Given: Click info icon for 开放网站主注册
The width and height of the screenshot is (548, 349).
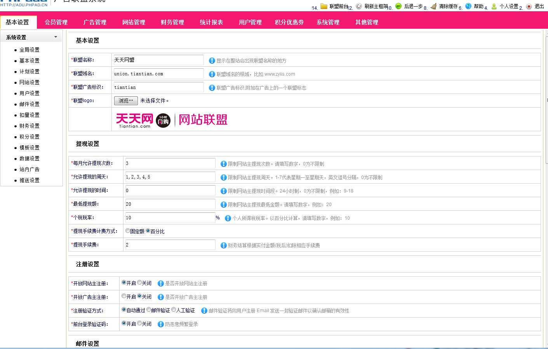Looking at the screenshot, I should pos(161,283).
